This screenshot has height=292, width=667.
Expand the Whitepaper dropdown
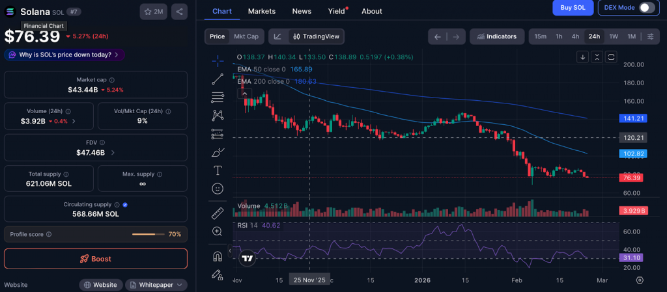[156, 285]
